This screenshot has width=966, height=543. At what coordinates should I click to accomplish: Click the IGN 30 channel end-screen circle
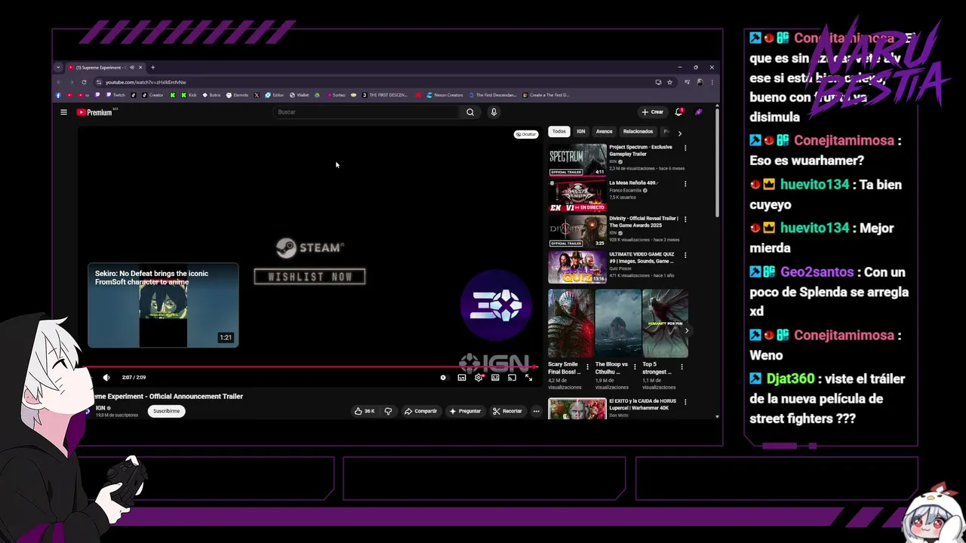[496, 305]
